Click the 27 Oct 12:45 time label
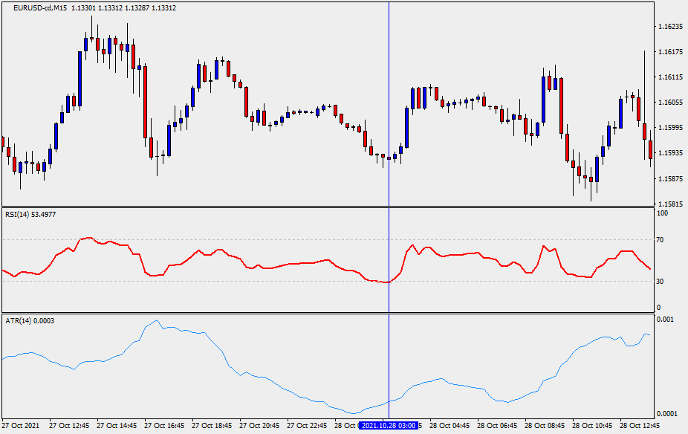The width and height of the screenshot is (688, 434). pyautogui.click(x=69, y=426)
